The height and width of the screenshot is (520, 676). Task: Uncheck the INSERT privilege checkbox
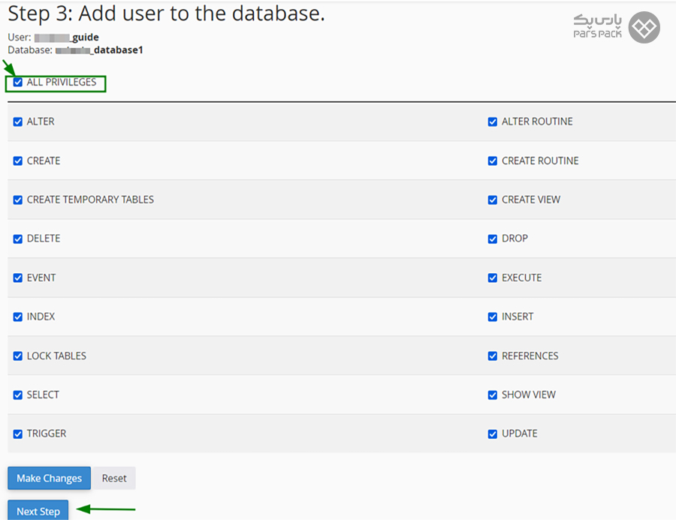pyautogui.click(x=492, y=317)
